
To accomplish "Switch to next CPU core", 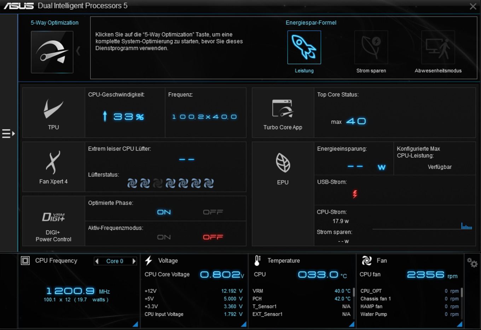I will point(134,261).
